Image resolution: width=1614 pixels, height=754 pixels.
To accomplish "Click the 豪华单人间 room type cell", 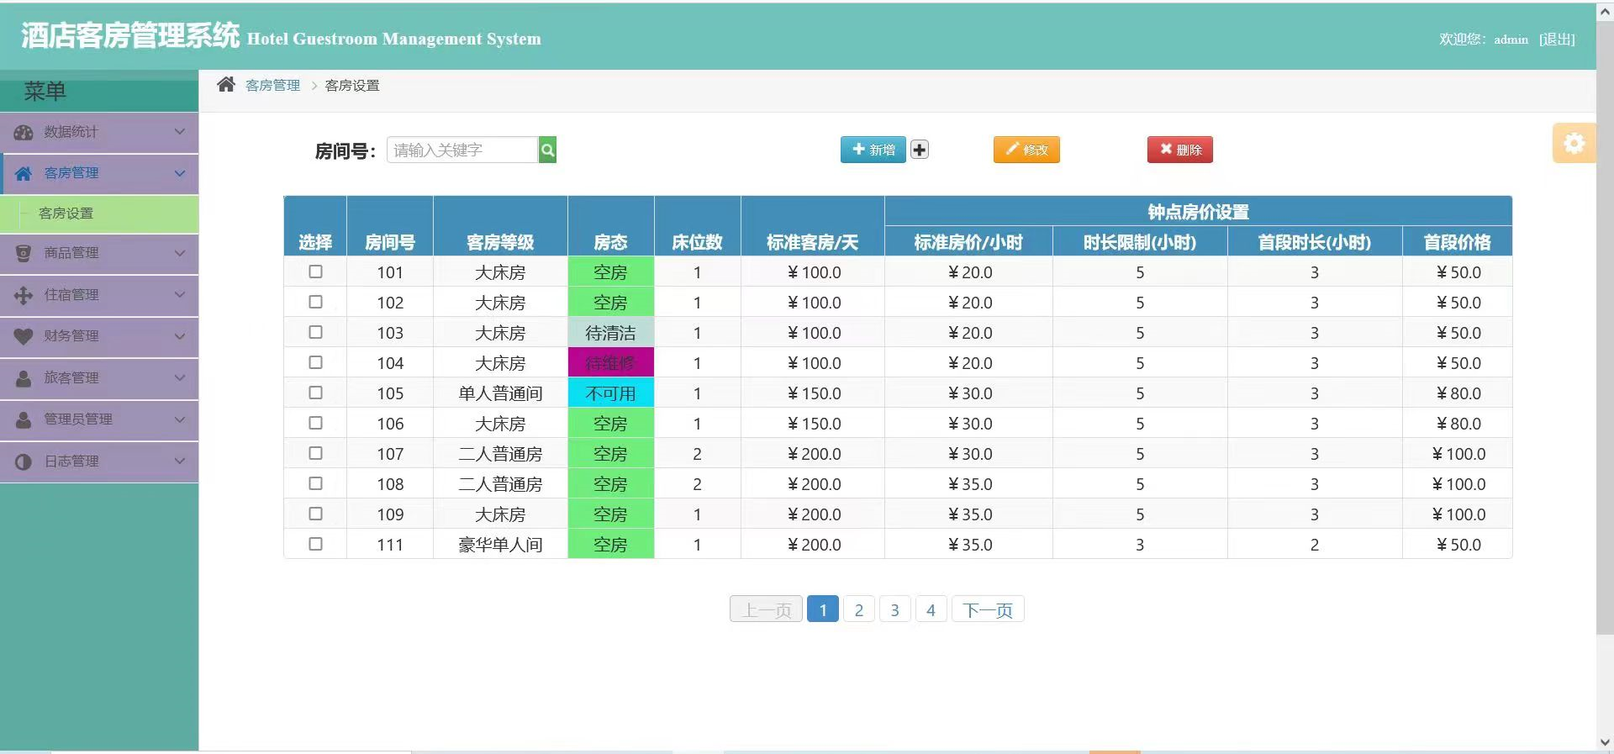I will 500,545.
